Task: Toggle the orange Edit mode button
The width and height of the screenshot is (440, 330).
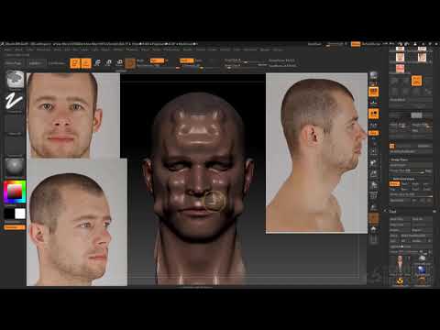Action: pyautogui.click(x=75, y=63)
